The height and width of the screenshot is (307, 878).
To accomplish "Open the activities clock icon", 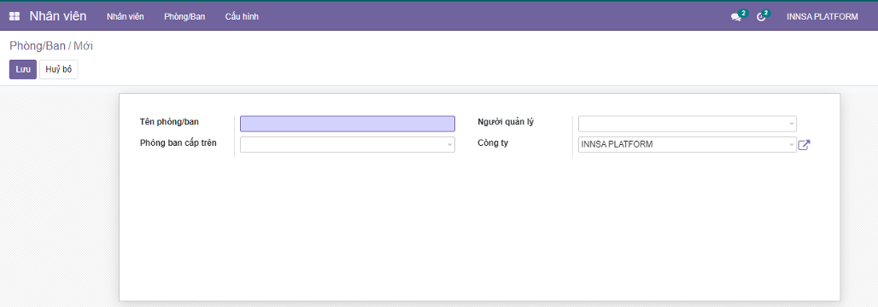I will tap(760, 17).
